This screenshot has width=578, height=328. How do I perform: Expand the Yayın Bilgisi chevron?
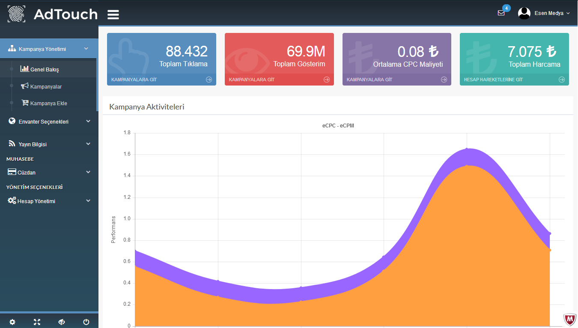coord(88,144)
